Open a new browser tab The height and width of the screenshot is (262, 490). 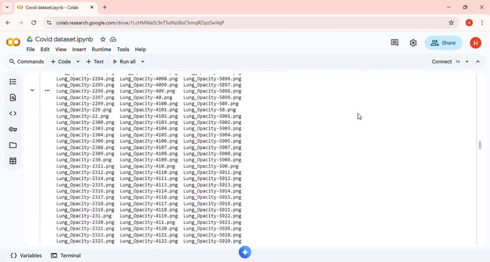105,7
